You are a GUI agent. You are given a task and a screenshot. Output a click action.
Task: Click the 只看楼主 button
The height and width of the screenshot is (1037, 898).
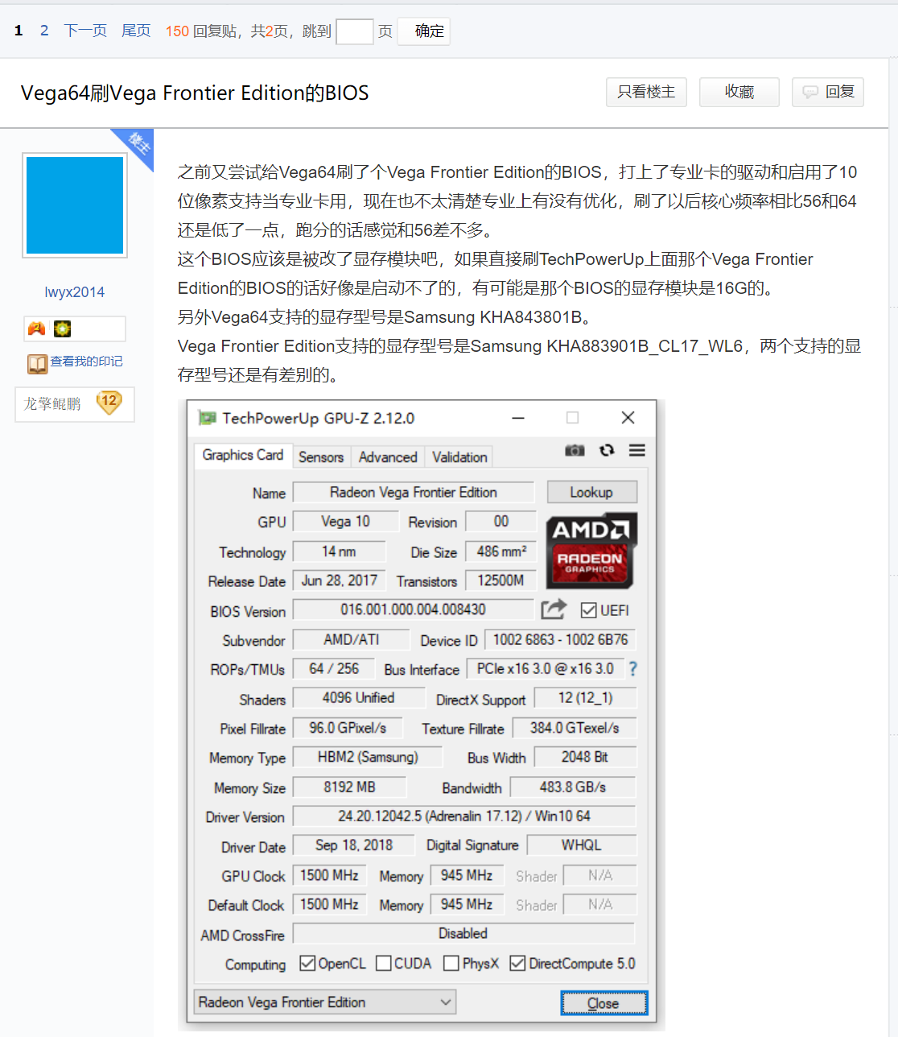pos(646,92)
